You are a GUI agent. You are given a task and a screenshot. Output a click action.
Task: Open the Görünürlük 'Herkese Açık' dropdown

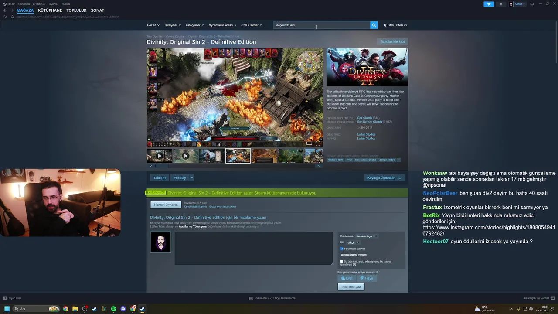tap(366, 236)
